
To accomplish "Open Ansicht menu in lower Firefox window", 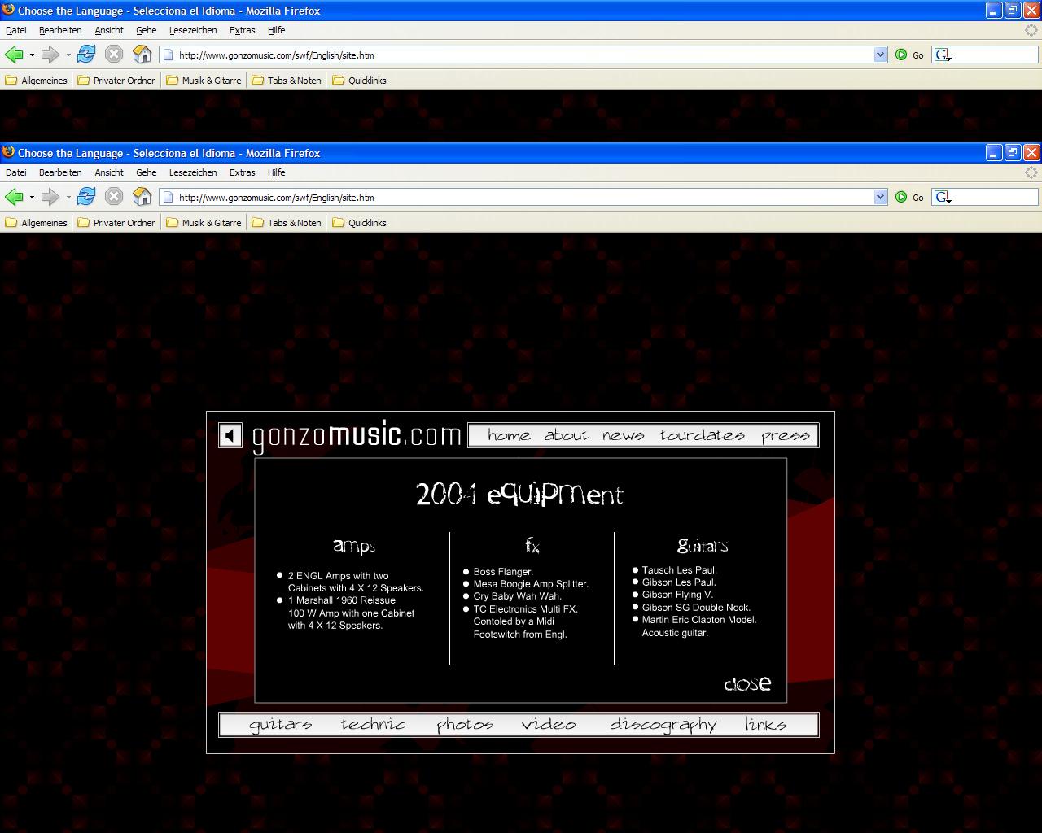I will point(109,172).
